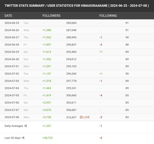Click the FOLLOWERS column header

coord(51,16)
